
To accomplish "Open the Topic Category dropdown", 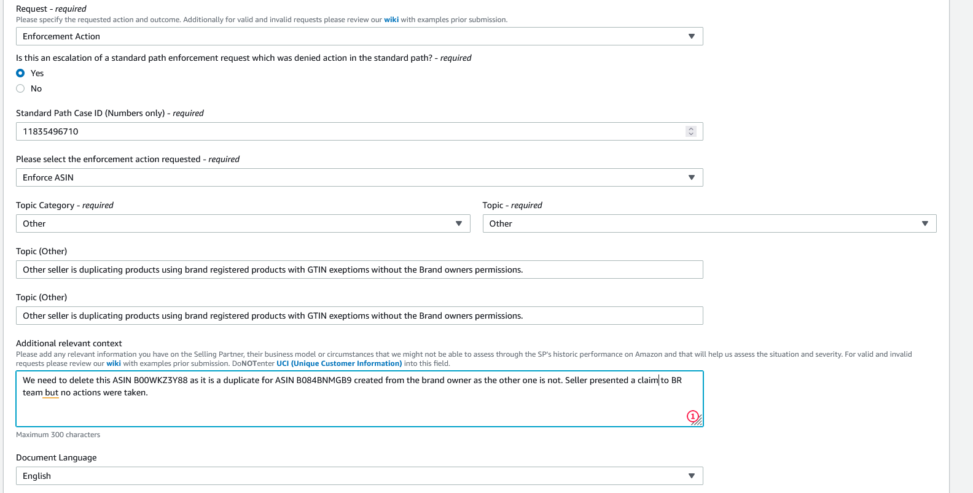I will click(243, 223).
